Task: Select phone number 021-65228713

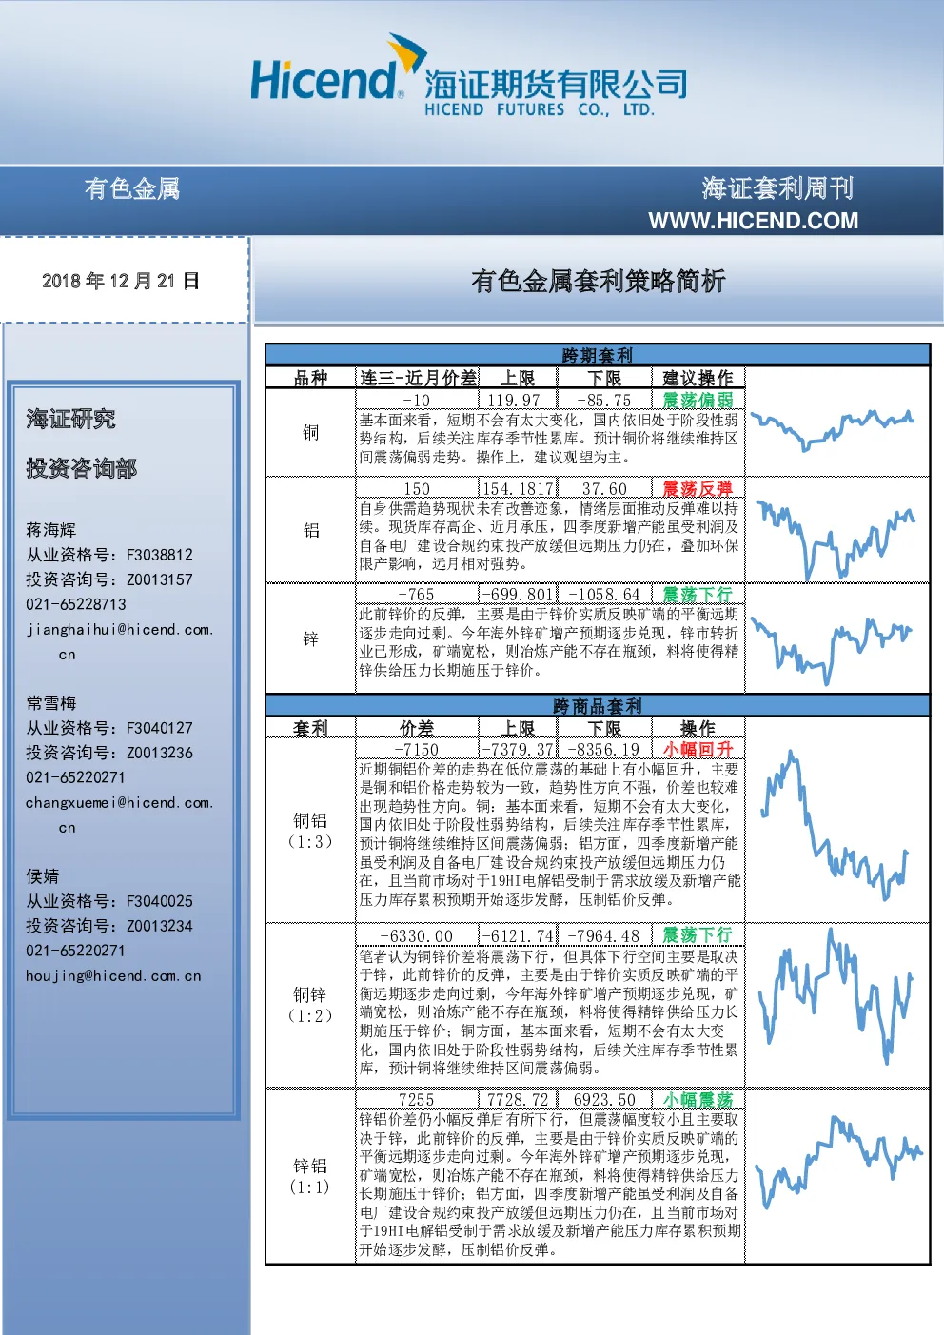Action: (76, 604)
